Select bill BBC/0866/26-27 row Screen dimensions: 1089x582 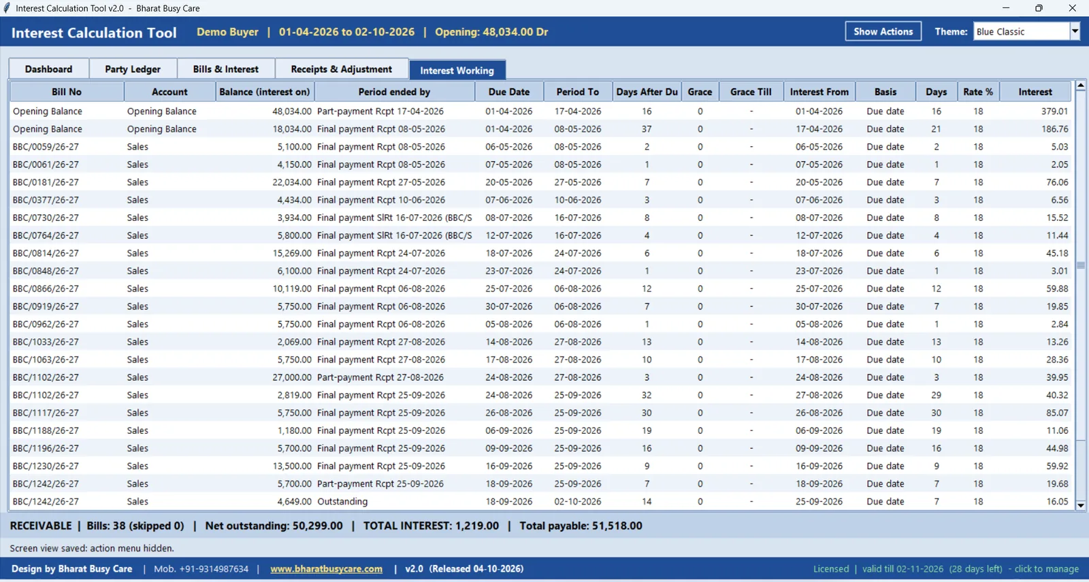point(541,289)
